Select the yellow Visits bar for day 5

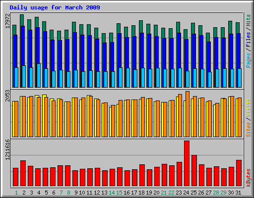[x=44, y=116]
